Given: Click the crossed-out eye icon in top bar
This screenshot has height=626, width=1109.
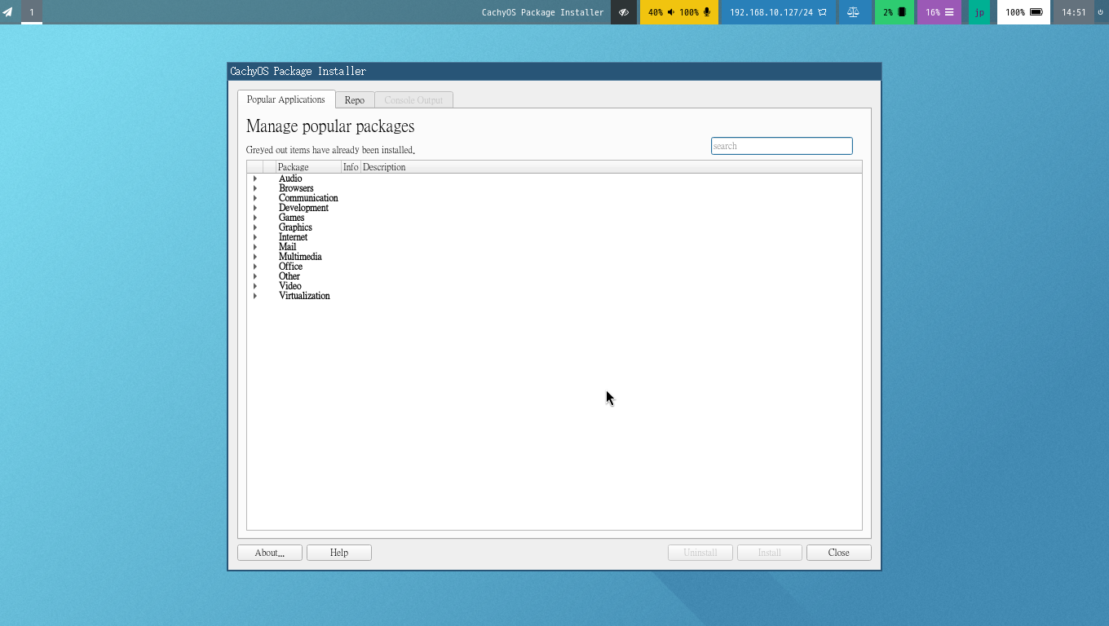Looking at the screenshot, I should coord(624,12).
